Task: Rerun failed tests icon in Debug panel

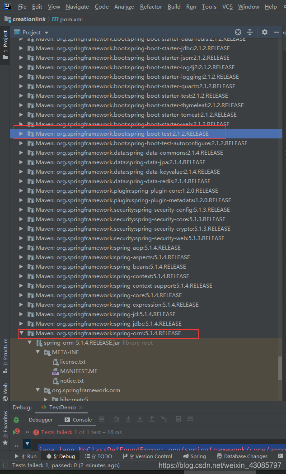Action: [x=16, y=431]
